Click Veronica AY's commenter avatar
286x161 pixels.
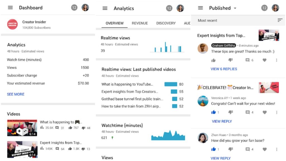pos(203,101)
